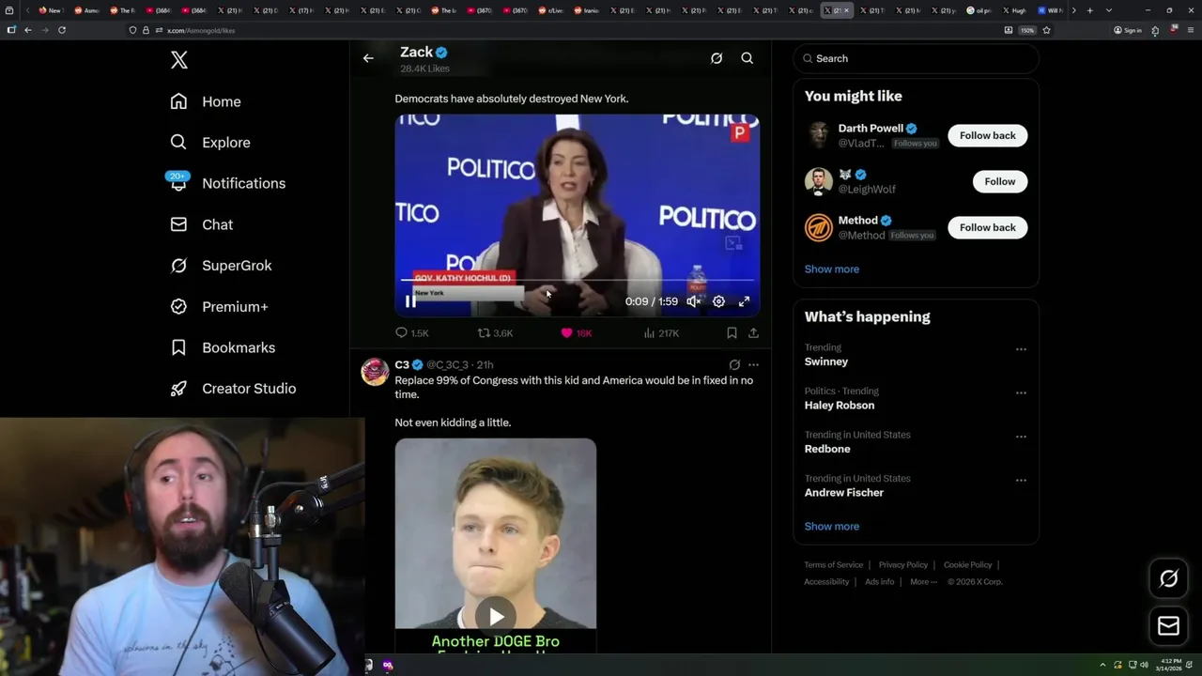Bookmark page with star icon
The width and height of the screenshot is (1202, 676).
1046,30
